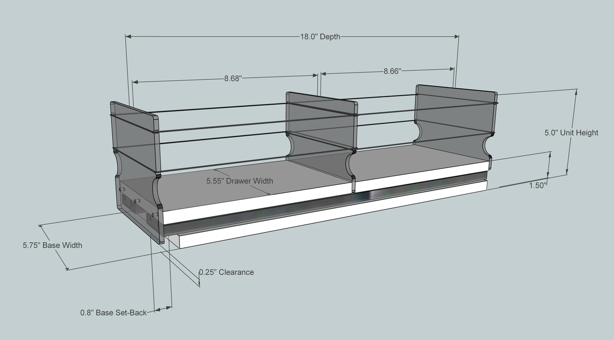The image size is (614, 340).
Task: Click the white front edge of the drawer
Action: [254, 204]
